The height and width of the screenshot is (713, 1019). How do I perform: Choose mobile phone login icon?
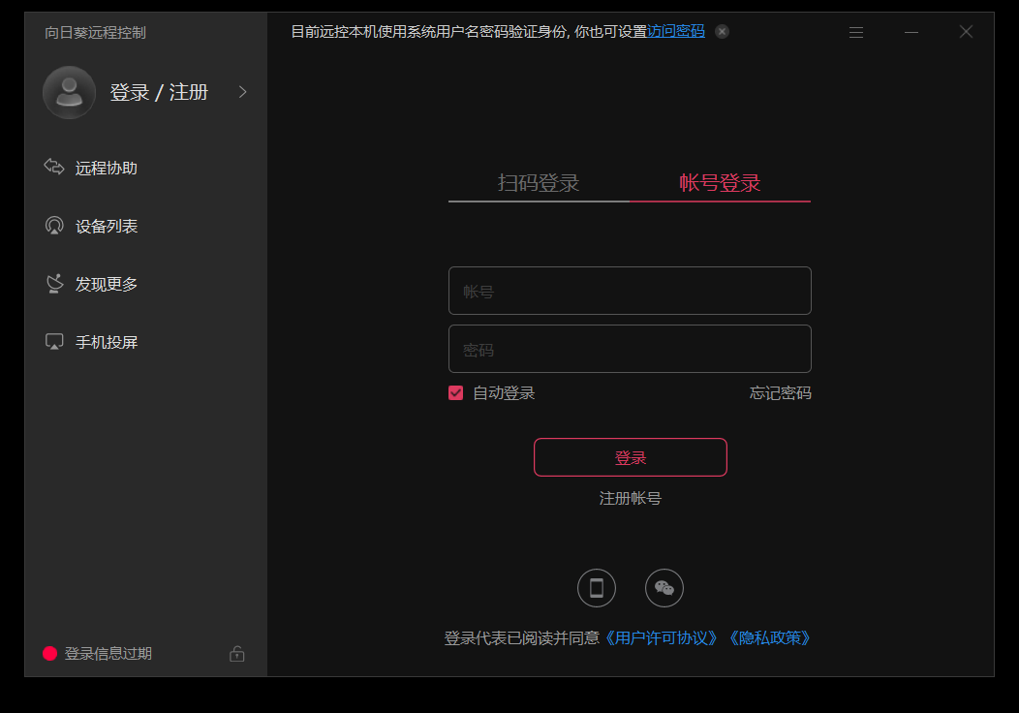[596, 588]
